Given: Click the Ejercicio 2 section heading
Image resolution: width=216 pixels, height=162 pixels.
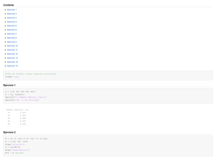Looking at the screenshot, I should (x=9, y=132).
